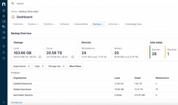Open the Administration gear sidebar icon
The image size is (178, 105).
pyautogui.click(x=4, y=46)
